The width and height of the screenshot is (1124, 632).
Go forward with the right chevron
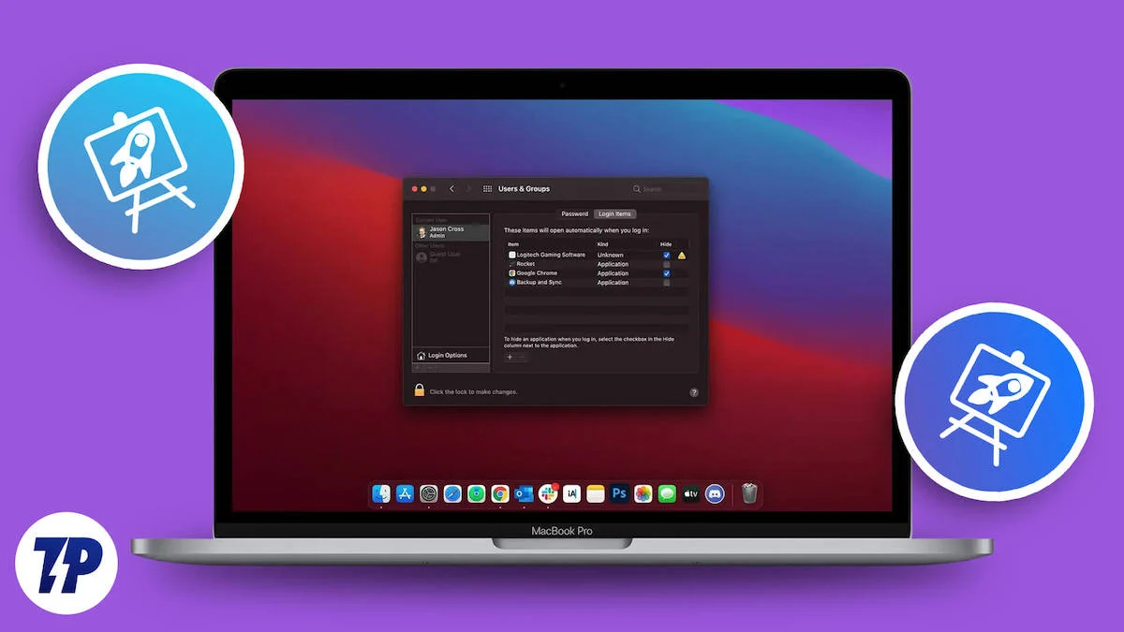(x=469, y=189)
